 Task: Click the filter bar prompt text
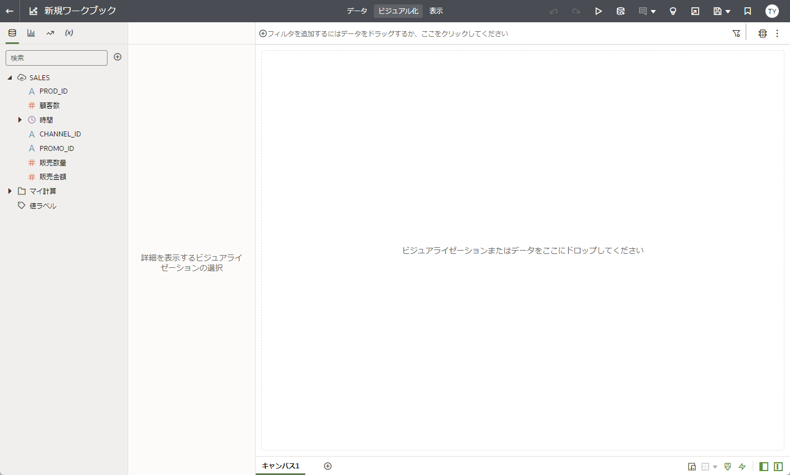388,33
